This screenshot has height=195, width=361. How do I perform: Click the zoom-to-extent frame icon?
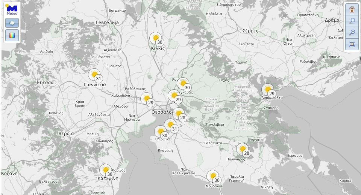click(352, 44)
